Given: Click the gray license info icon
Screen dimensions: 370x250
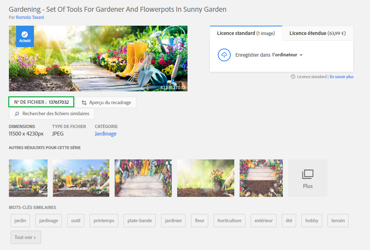Looking at the screenshot, I should (x=293, y=76).
